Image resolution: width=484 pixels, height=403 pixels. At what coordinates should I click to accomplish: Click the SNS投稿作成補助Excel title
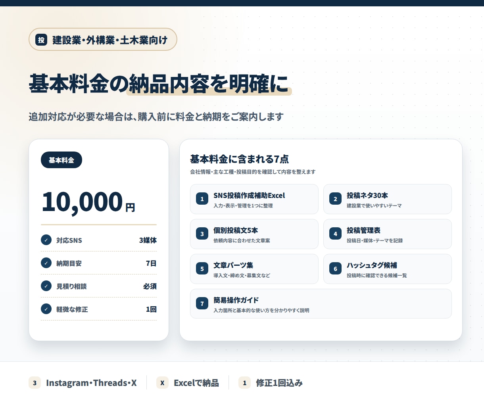pos(249,196)
